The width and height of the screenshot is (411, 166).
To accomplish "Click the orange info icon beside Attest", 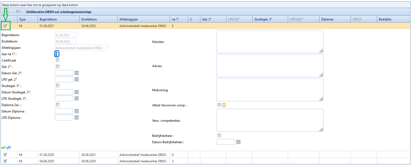I will click(224, 105).
